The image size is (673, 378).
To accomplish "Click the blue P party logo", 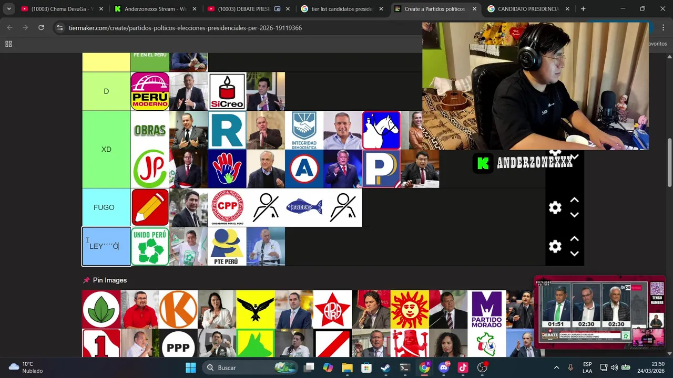I will click(x=381, y=169).
